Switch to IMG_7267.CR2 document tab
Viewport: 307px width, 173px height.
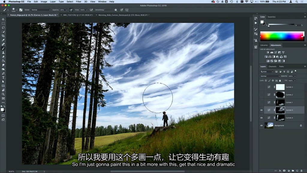78,15
